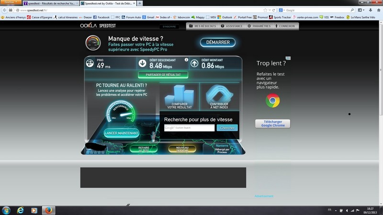Image resolution: width=383 pixels, height=215 pixels.
Task: Run the search with the magnifier icon
Action: 352,10
